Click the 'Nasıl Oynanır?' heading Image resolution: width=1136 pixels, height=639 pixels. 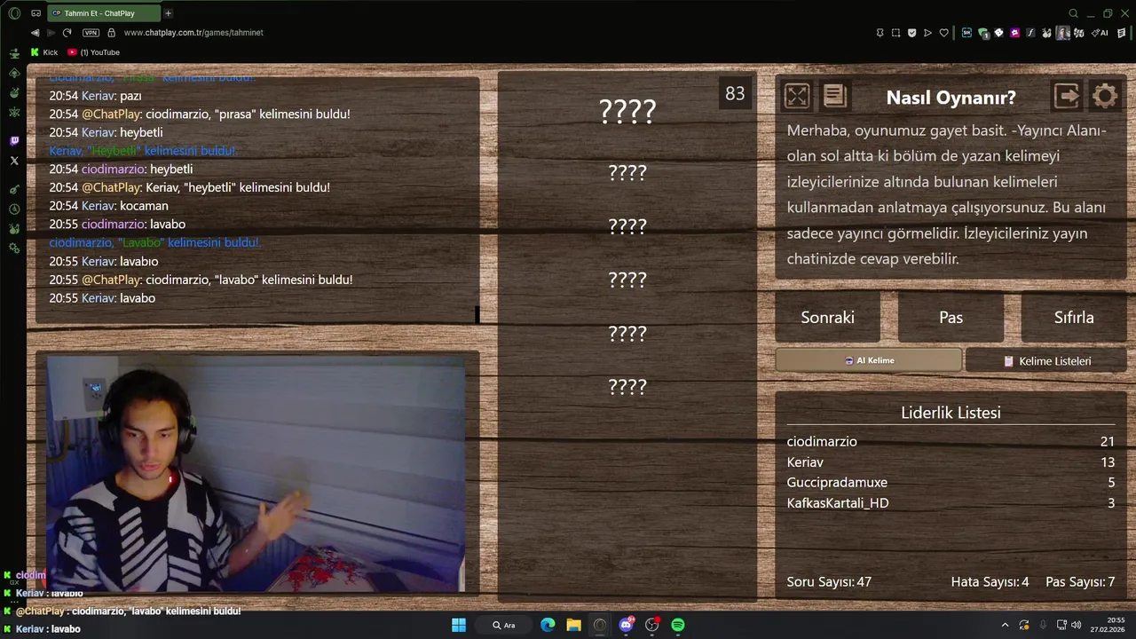[951, 98]
